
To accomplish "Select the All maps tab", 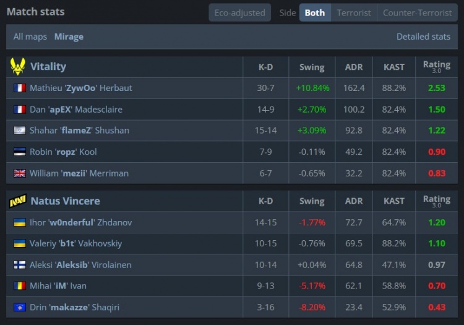I will (x=30, y=37).
